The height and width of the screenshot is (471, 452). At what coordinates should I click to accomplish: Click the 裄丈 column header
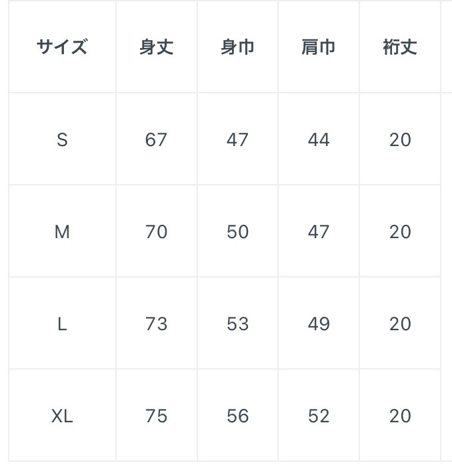[400, 47]
